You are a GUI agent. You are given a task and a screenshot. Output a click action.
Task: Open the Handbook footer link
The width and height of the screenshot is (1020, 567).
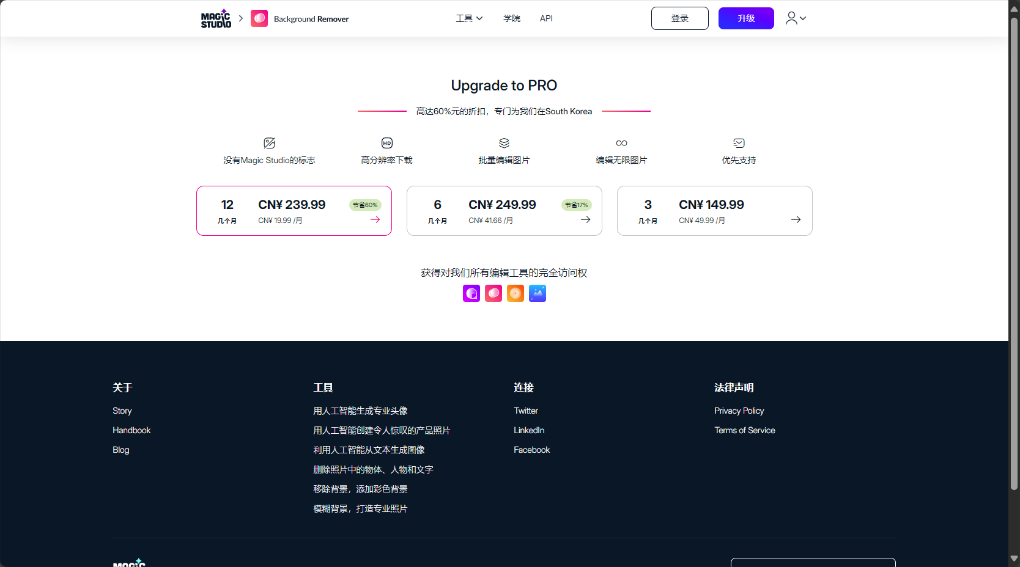pos(131,430)
